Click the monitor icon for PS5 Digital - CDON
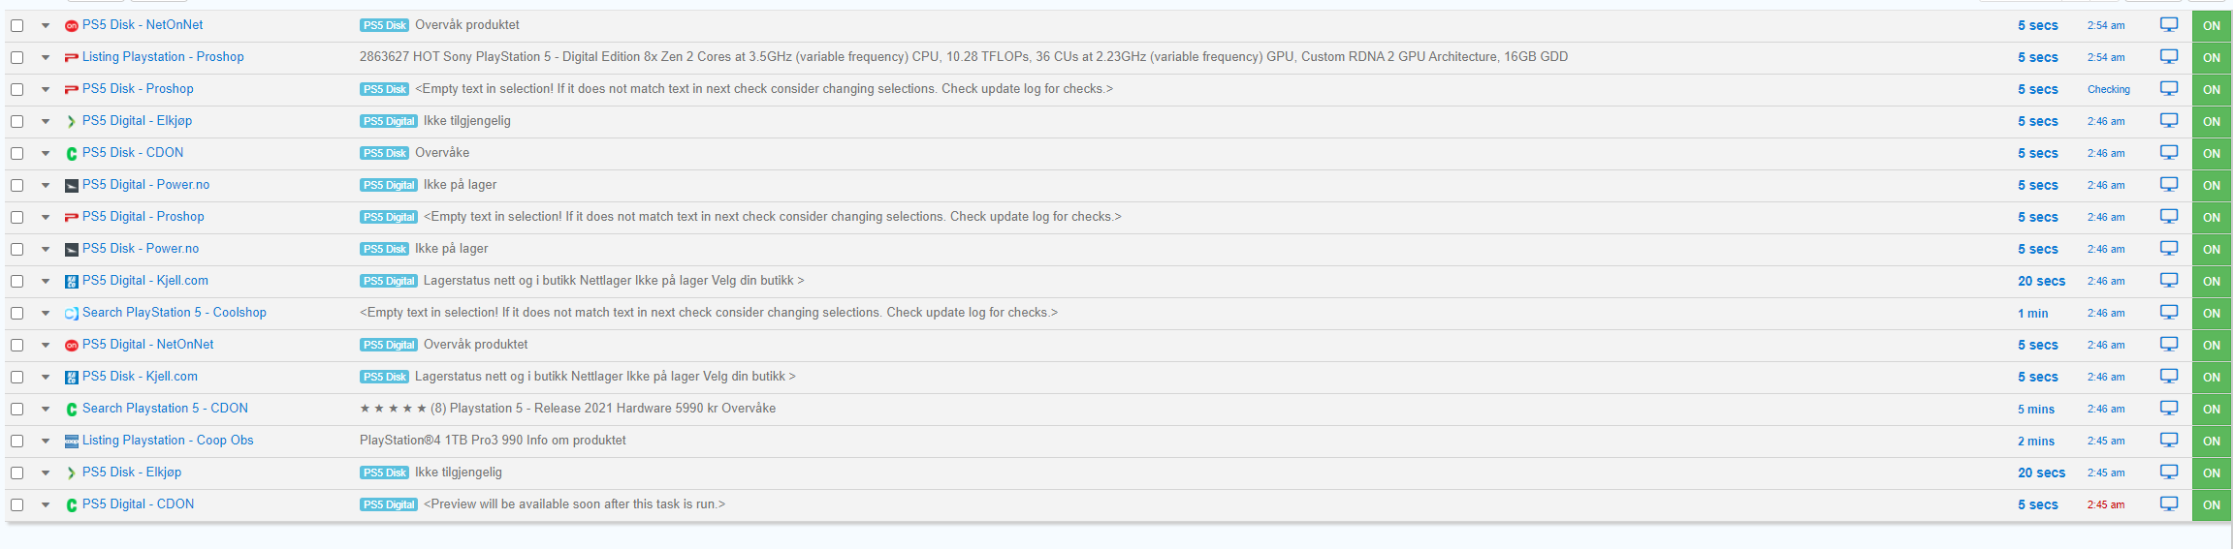Screen dimensions: 2233x549 (x=2169, y=504)
